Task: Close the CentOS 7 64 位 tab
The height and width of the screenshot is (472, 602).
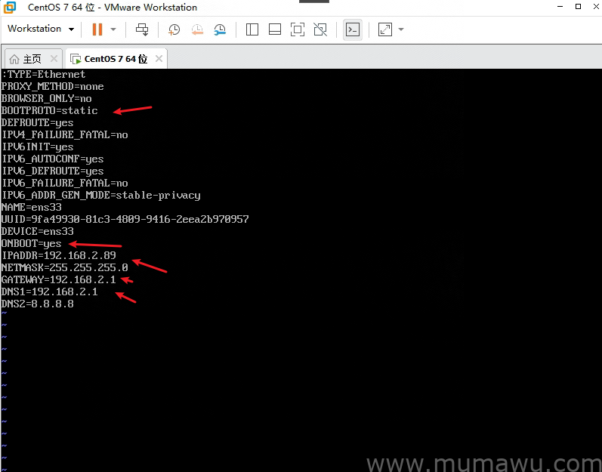Action: click(159, 59)
